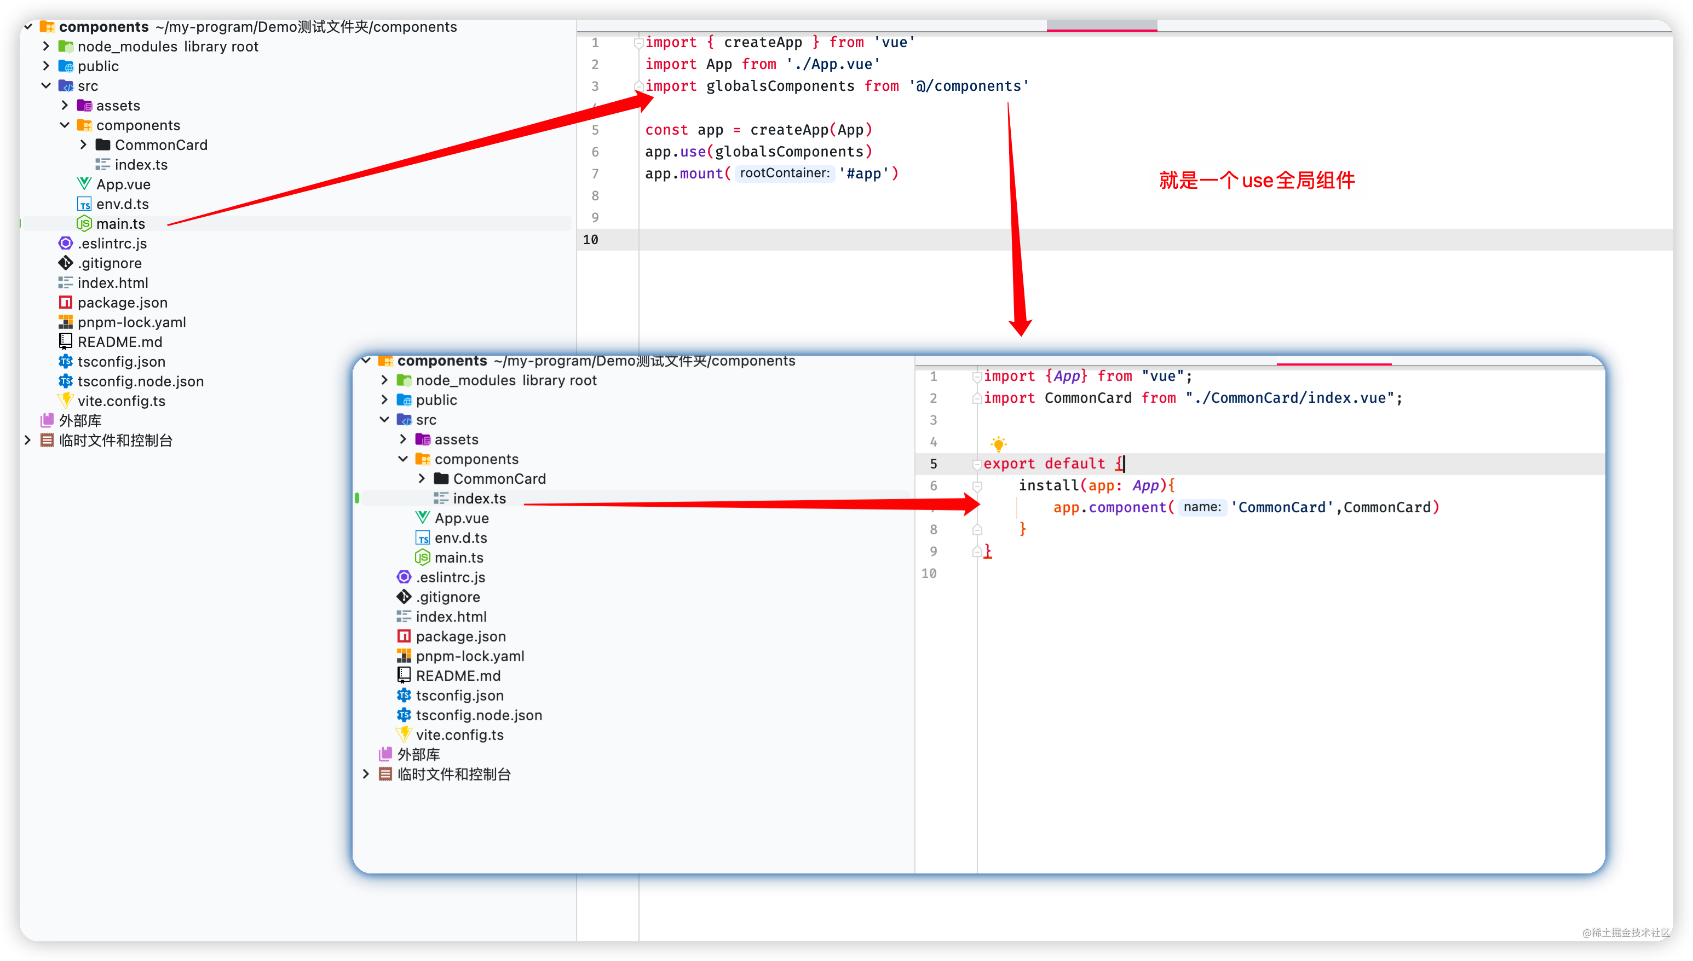Click the index.html file icon in back tree
This screenshot has width=1693, height=961.
click(x=65, y=282)
